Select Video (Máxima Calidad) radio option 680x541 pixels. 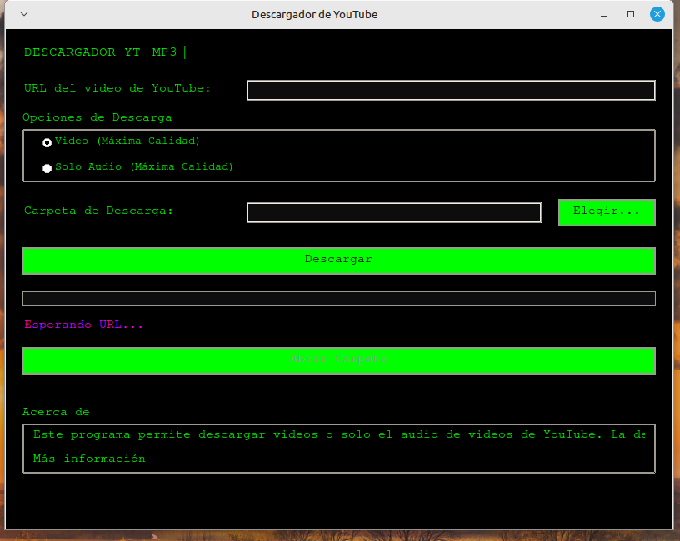coord(47,142)
